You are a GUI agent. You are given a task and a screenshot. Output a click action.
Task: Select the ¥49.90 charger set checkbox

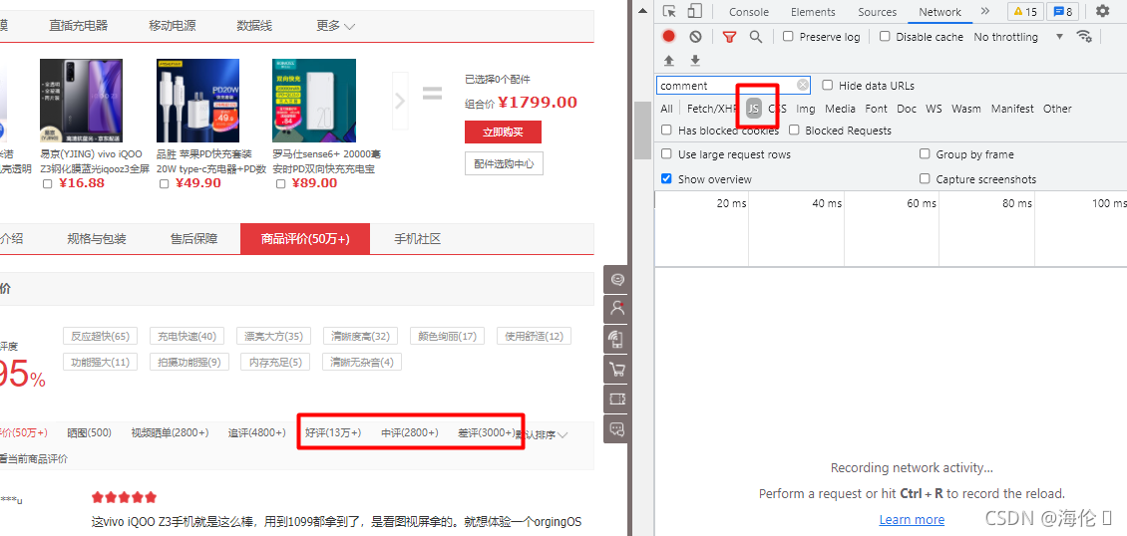(x=164, y=183)
